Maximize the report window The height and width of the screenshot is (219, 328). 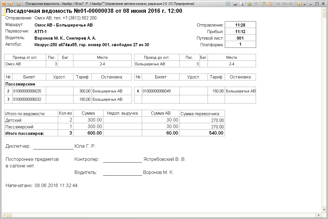click(317, 4)
